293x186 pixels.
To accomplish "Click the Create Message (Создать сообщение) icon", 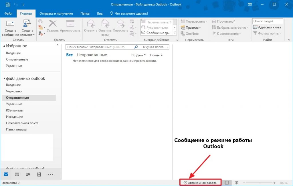I will [x=10, y=24].
